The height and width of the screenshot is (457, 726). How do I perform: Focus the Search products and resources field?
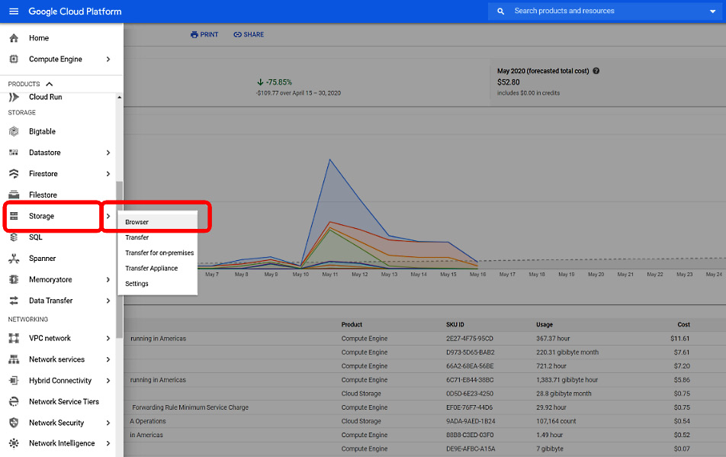click(604, 11)
